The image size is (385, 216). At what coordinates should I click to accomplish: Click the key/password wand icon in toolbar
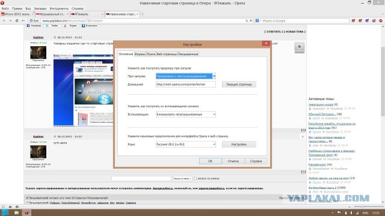tap(23, 21)
